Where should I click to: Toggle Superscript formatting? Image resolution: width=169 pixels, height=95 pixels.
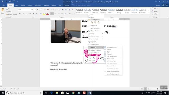pyautogui.click(x=37, y=13)
